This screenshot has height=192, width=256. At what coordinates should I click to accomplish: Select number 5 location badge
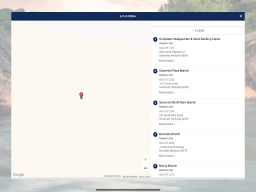[x=155, y=166]
